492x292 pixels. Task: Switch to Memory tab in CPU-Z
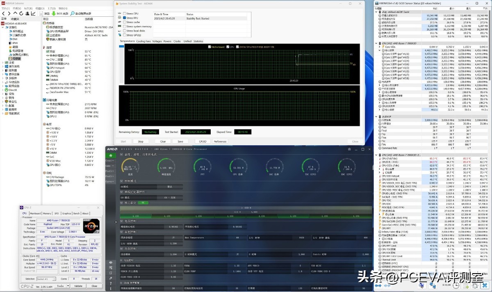tap(47, 213)
